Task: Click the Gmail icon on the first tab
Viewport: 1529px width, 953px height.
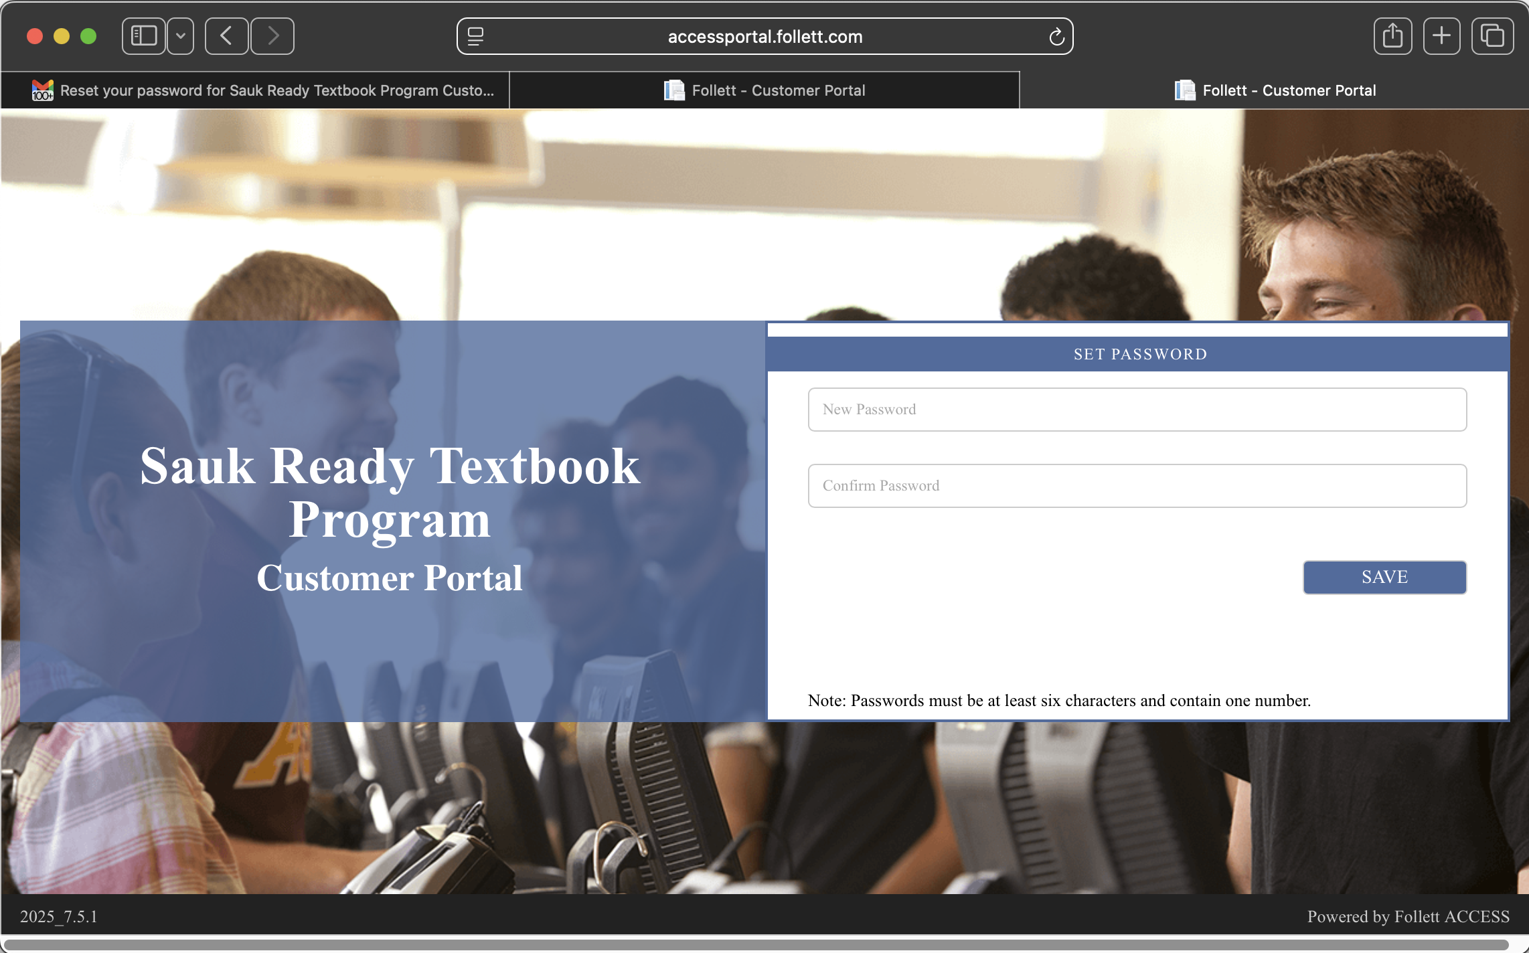Action: coord(43,90)
